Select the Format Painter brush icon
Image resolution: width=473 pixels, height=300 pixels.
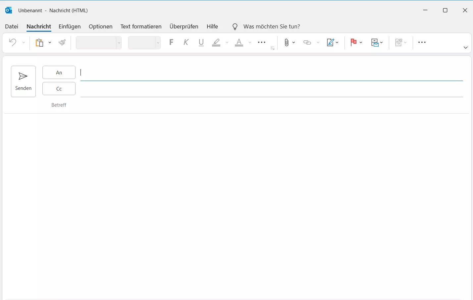(x=62, y=42)
